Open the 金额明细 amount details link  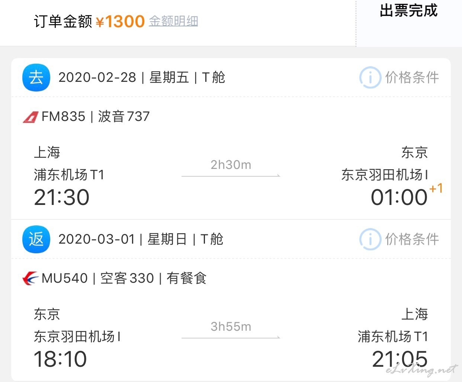(x=173, y=21)
